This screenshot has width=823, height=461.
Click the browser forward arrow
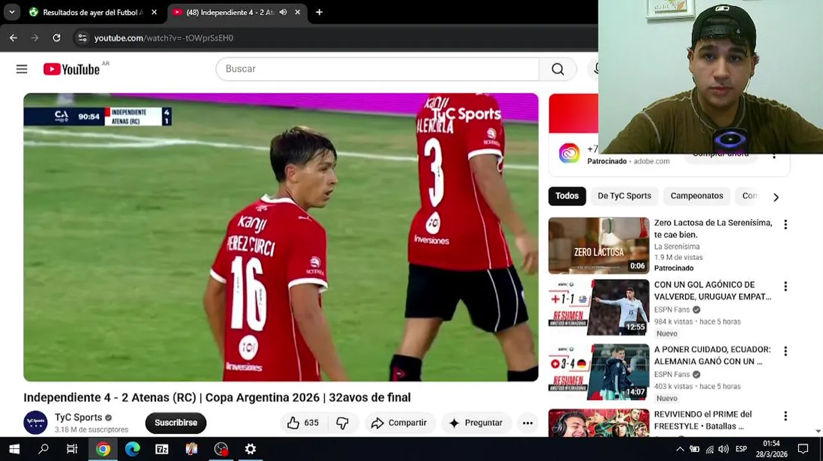pyautogui.click(x=35, y=38)
